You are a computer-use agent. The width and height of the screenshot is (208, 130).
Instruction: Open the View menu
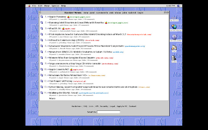point(47,6)
